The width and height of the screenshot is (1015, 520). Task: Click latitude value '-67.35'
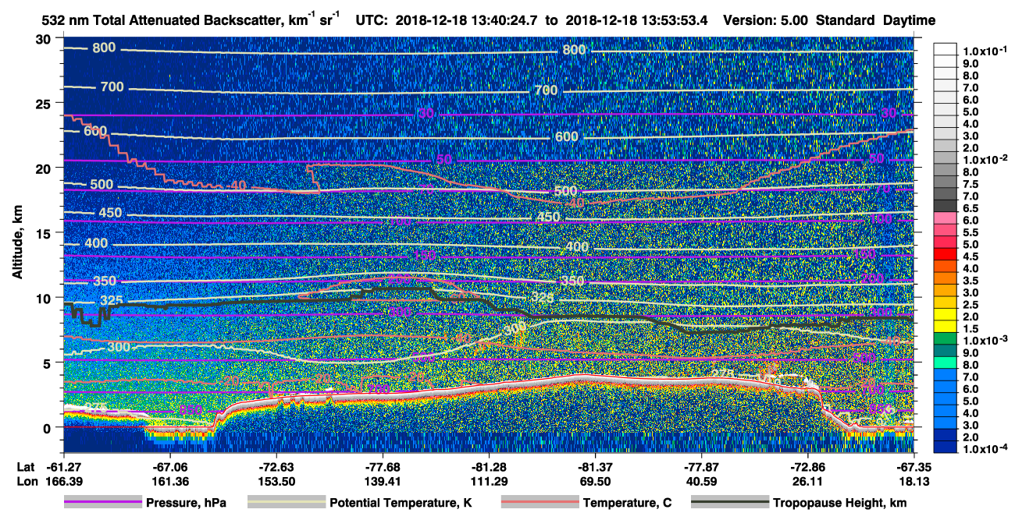[x=913, y=467]
